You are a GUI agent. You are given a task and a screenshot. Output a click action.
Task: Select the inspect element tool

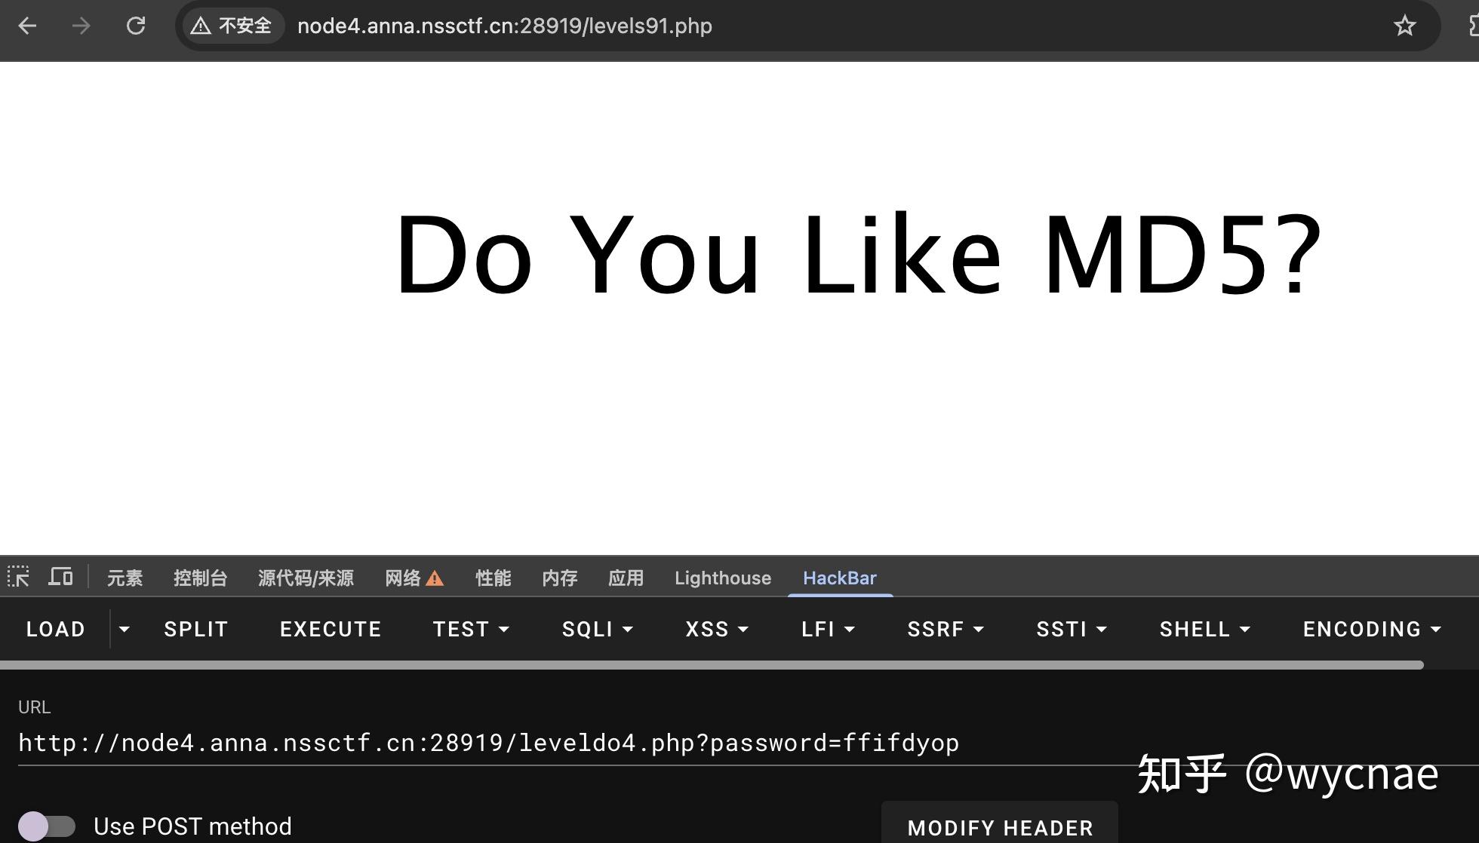coord(19,577)
